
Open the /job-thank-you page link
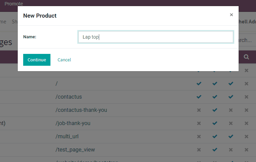pyautogui.click(x=73, y=123)
